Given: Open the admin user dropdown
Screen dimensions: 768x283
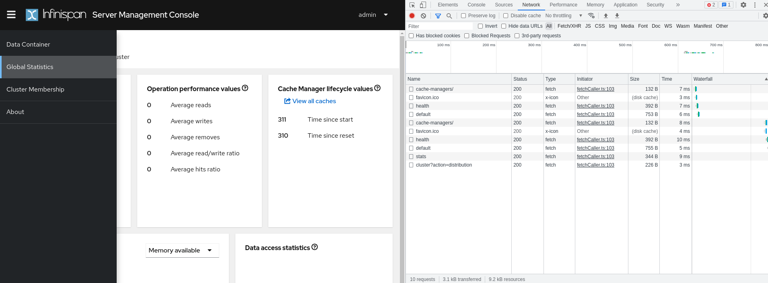Looking at the screenshot, I should 373,15.
